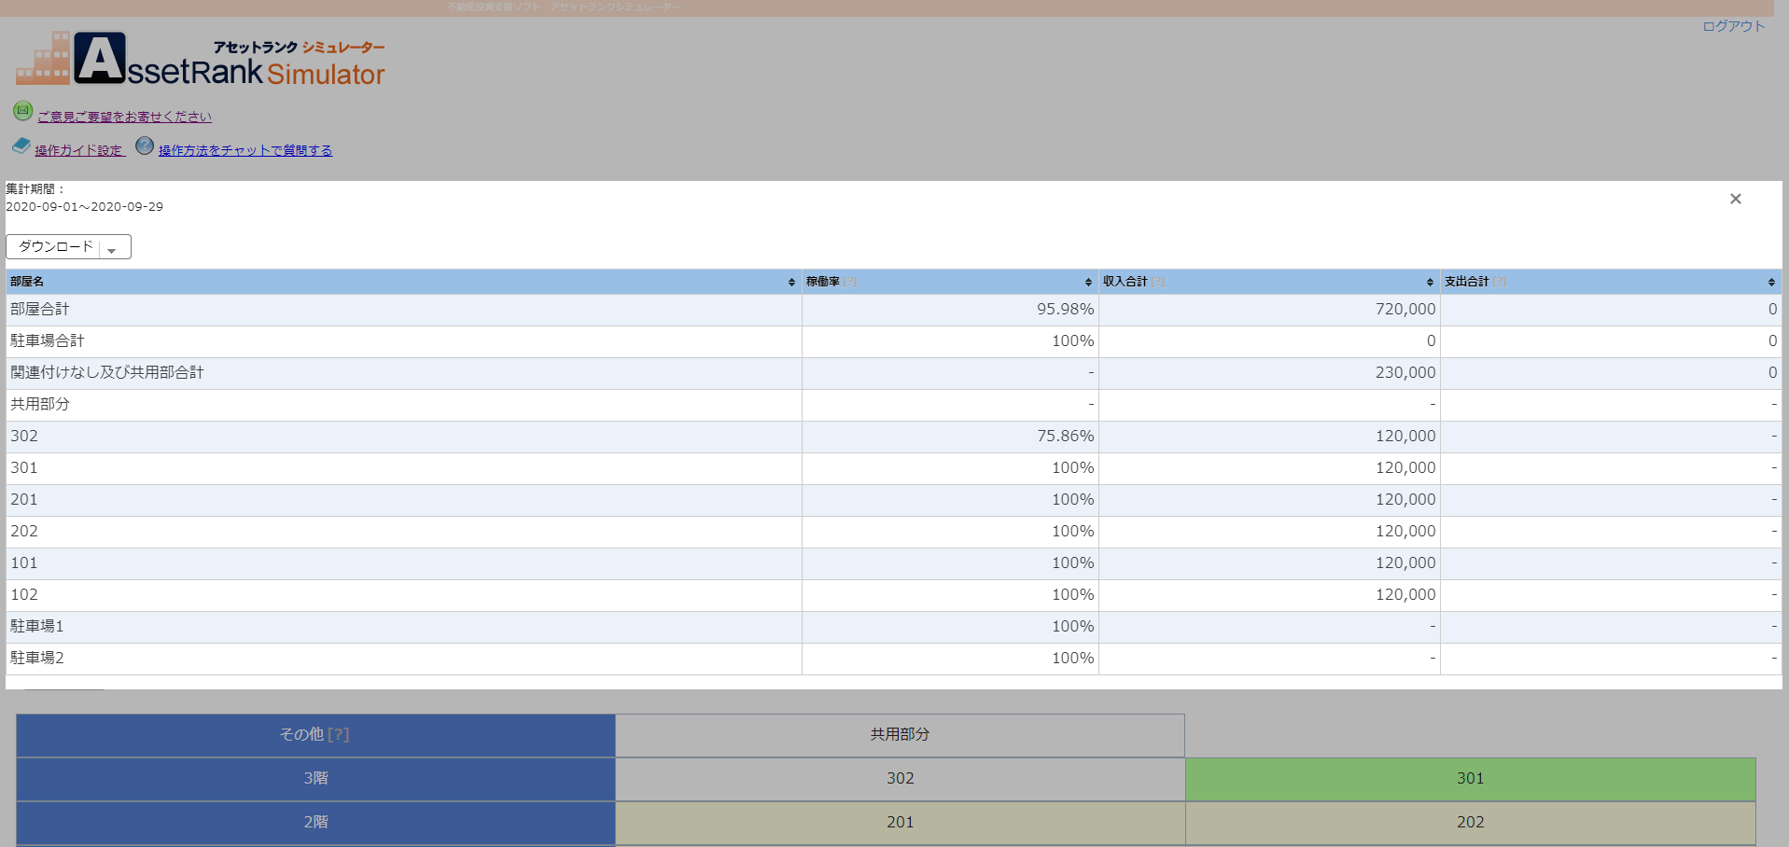The width and height of the screenshot is (1789, 847).
Task: Click the [?] help next to 稼働率
Action: 849,282
